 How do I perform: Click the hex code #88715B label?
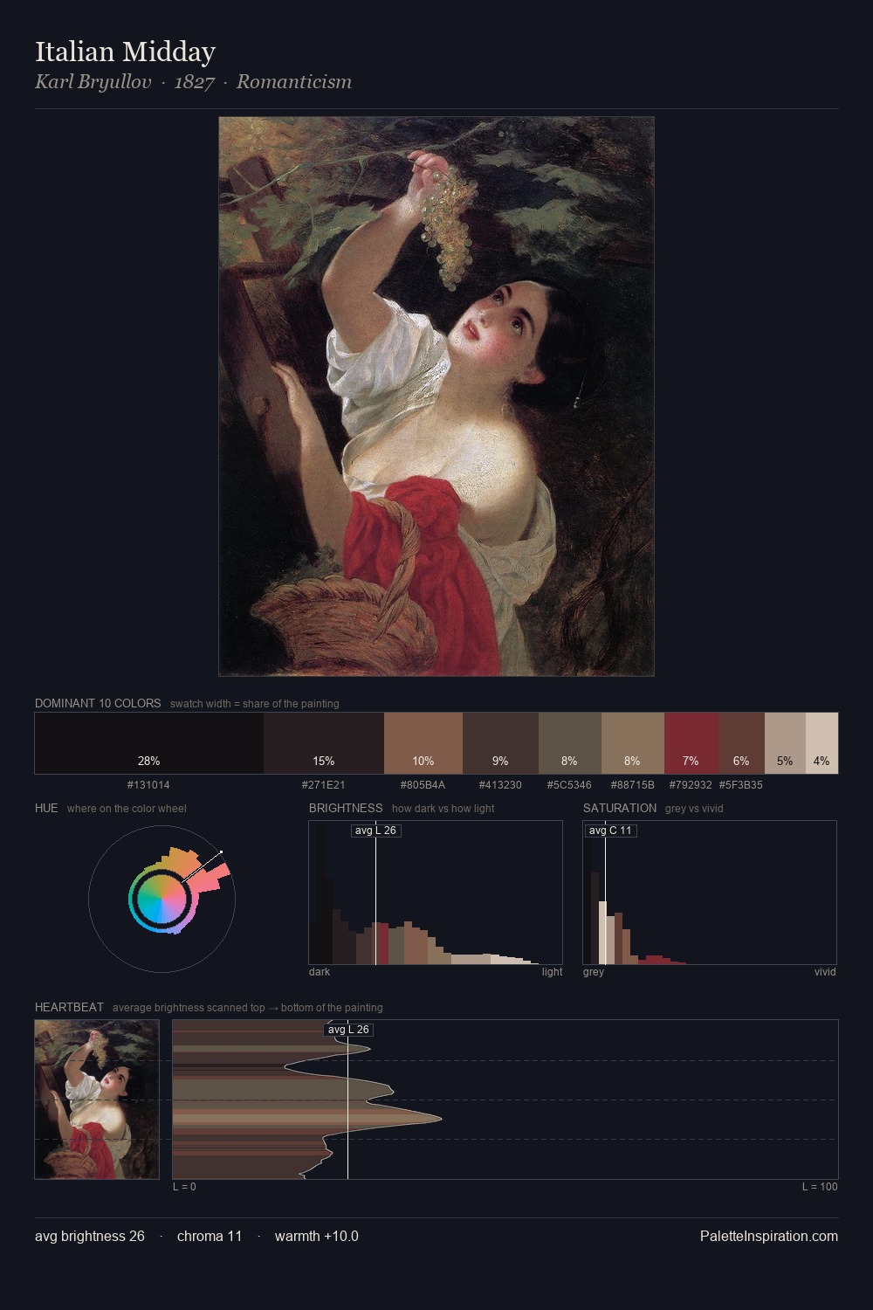tap(632, 785)
